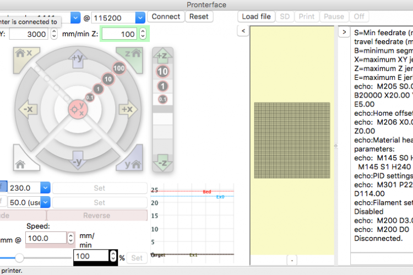Select 10 mm Z step bubble

[x=162, y=72]
